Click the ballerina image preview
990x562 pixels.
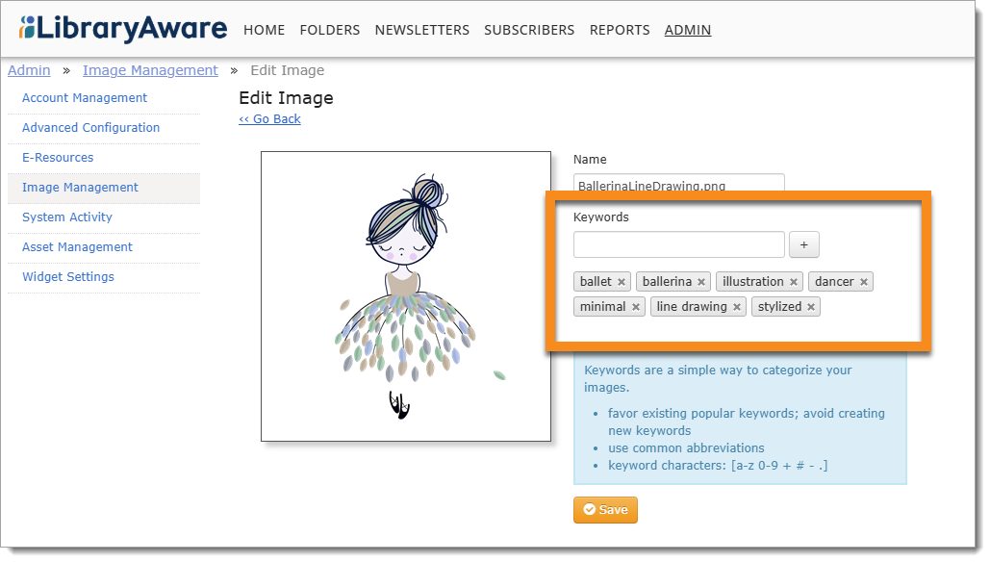406,296
